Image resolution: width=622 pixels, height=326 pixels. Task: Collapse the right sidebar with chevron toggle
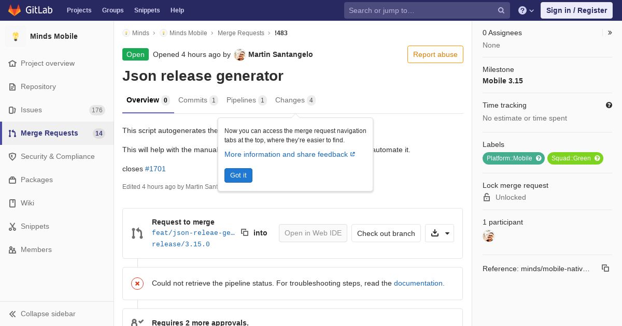click(x=610, y=33)
